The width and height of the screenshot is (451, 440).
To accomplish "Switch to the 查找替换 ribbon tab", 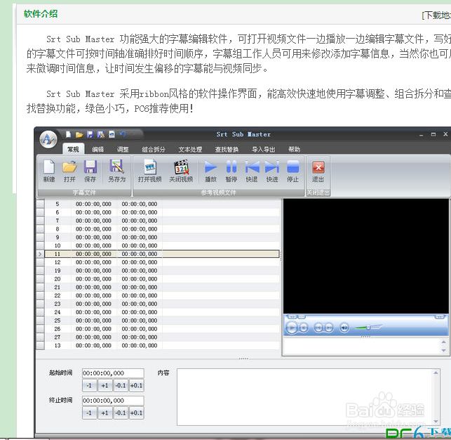I will click(x=227, y=149).
